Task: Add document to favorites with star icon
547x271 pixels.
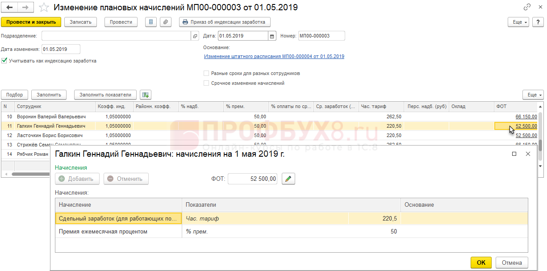Action: click(44, 8)
